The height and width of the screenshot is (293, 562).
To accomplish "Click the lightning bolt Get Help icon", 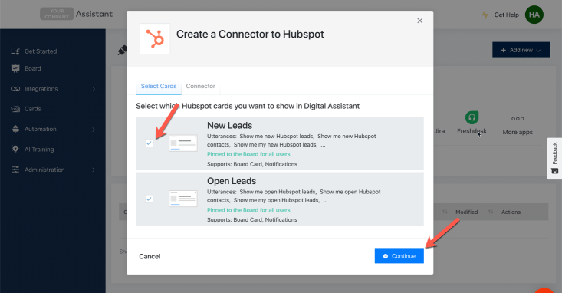I will coord(485,15).
